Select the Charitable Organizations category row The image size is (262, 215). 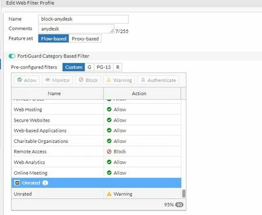pos(96,141)
